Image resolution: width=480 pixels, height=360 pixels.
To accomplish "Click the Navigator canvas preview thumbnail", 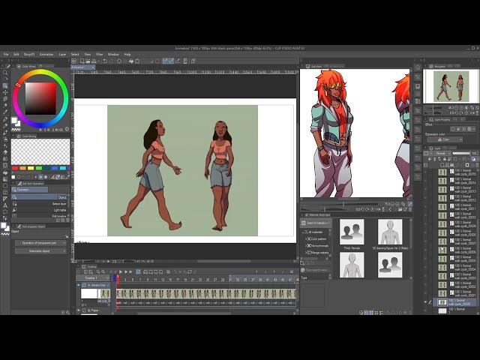I will tap(451, 86).
